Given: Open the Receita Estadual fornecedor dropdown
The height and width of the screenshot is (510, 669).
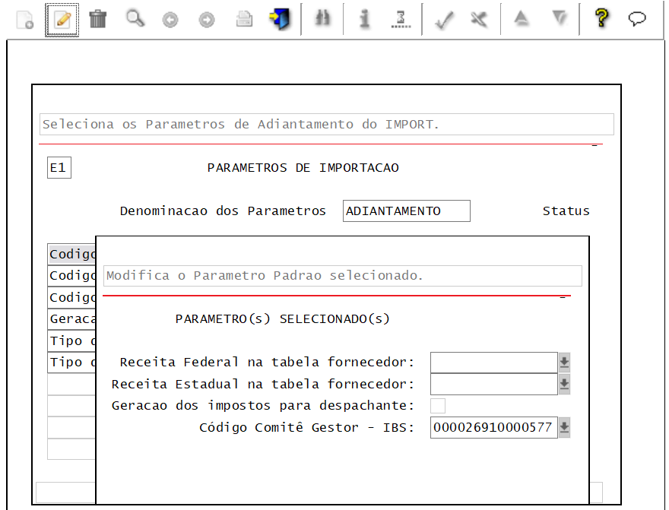Looking at the screenshot, I should [563, 384].
